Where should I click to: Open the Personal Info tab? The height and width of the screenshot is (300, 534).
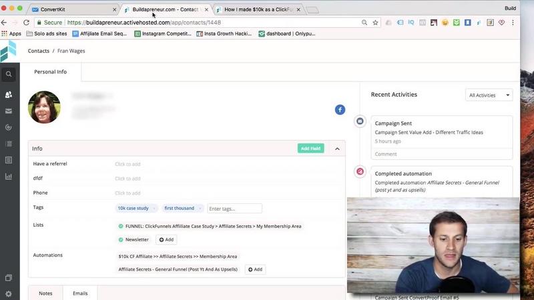pos(51,72)
